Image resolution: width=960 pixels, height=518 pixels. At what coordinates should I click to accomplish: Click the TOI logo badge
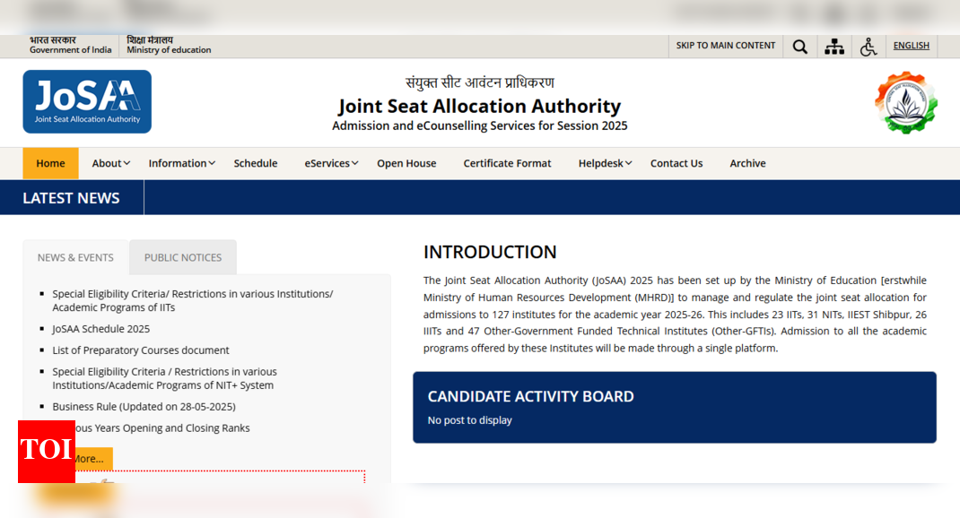coord(47,451)
